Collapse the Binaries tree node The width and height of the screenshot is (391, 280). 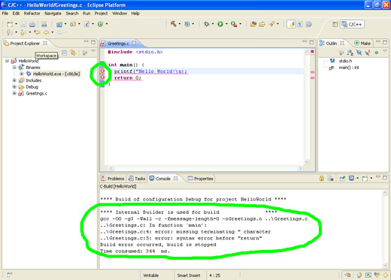point(14,68)
